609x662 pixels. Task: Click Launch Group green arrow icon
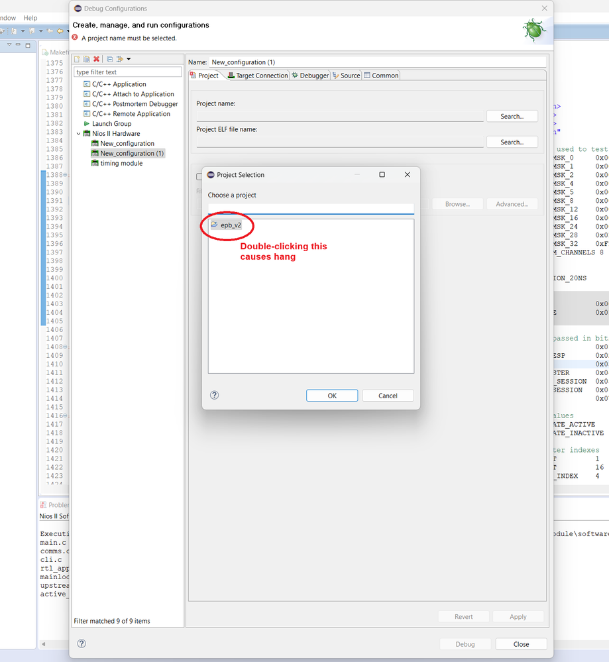tap(87, 124)
